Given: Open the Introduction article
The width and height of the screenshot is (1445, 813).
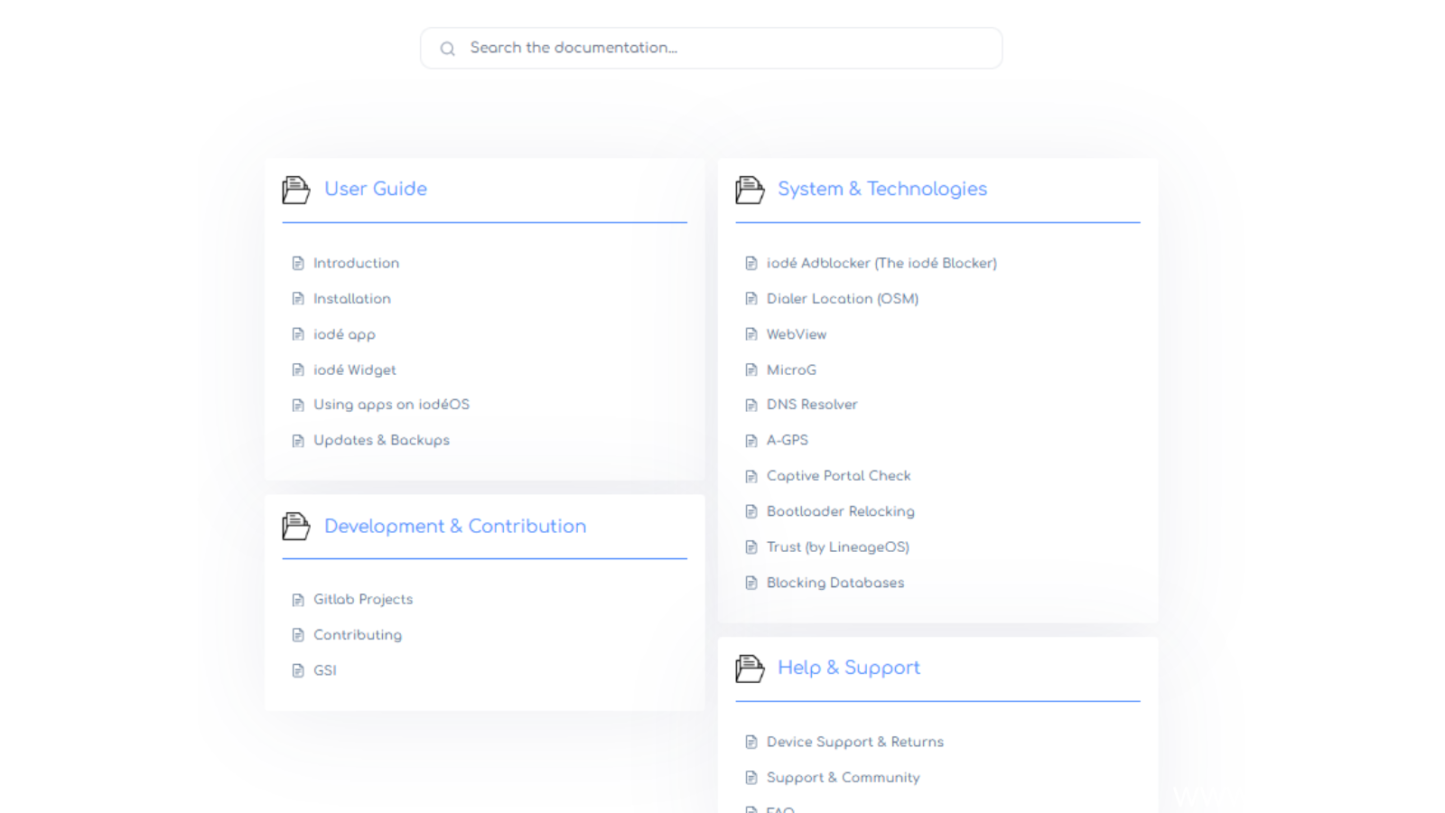Looking at the screenshot, I should 356,263.
